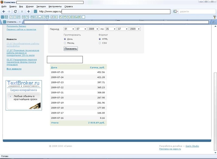This screenshot has height=159, width=217.
Task: Click the 'SO' bookmark toolbar icon
Action: pyautogui.click(x=23, y=17)
